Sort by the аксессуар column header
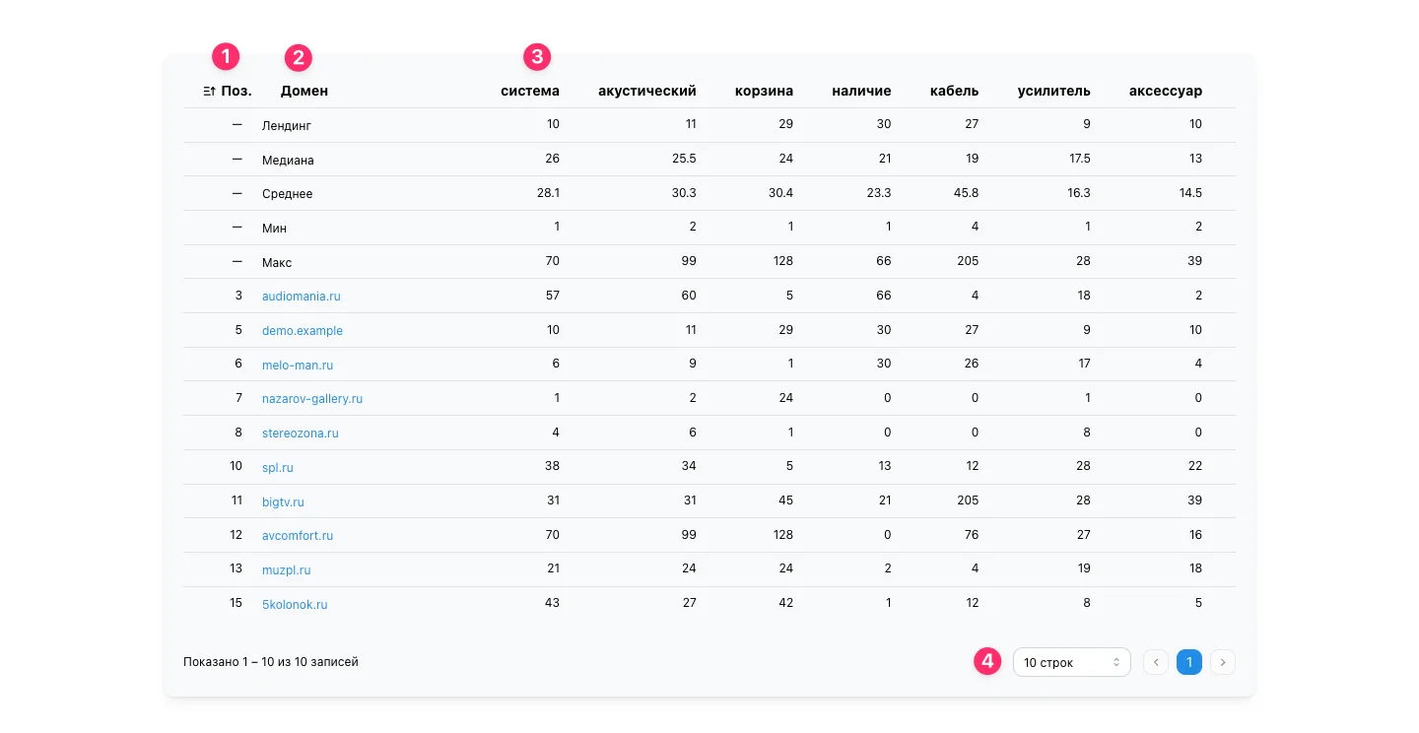 click(x=1166, y=91)
